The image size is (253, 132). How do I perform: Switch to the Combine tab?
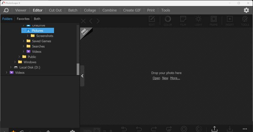(109, 10)
